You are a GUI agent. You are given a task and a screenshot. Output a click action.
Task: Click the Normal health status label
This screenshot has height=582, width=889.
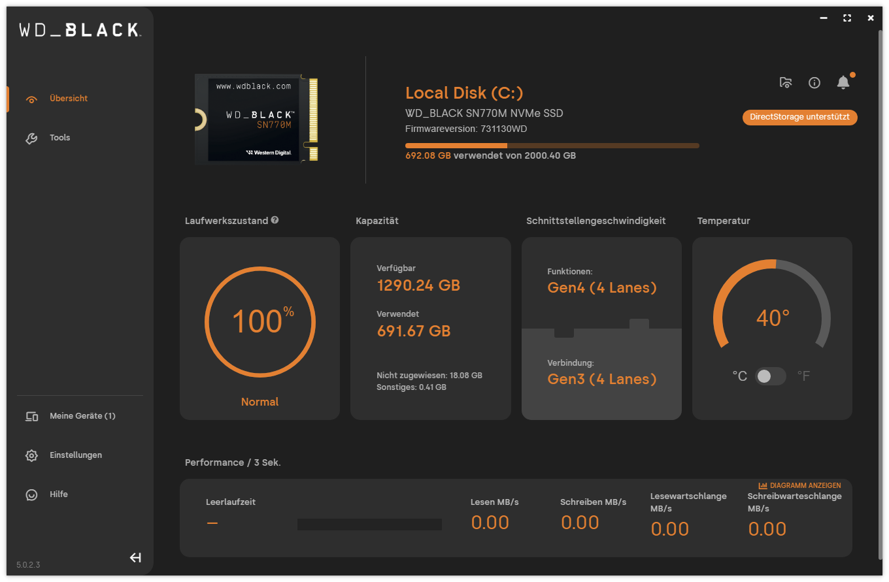pos(260,402)
